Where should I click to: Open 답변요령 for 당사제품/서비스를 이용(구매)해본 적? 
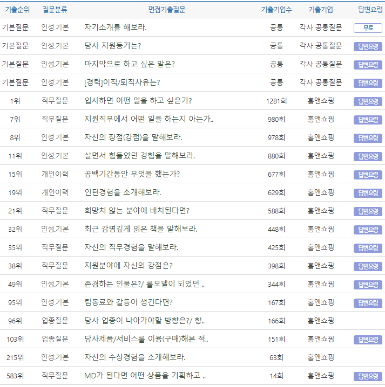click(368, 340)
